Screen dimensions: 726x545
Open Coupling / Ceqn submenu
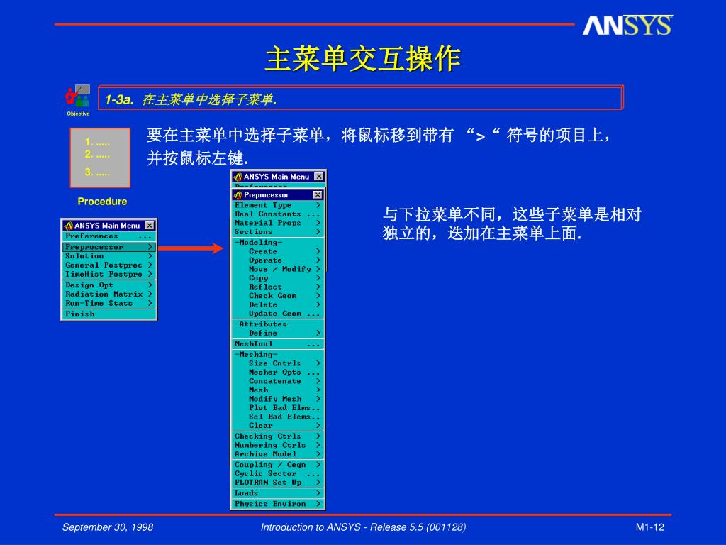pyautogui.click(x=277, y=464)
